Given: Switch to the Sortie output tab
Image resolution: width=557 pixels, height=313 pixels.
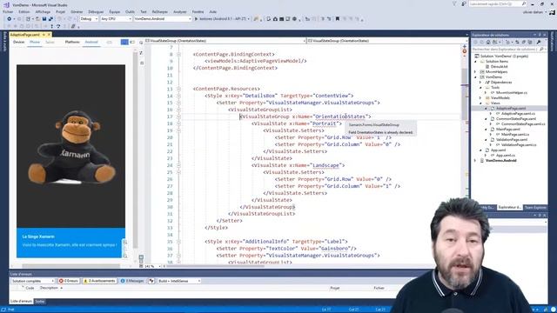Looking at the screenshot, I should tap(40, 302).
